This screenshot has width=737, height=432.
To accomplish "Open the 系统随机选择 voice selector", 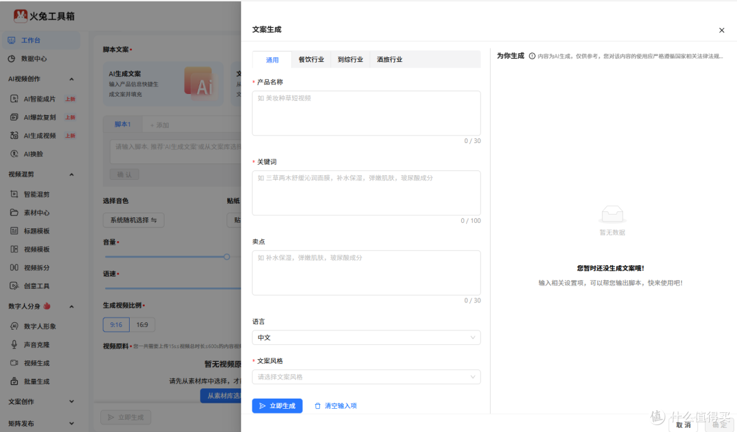I will pyautogui.click(x=134, y=220).
